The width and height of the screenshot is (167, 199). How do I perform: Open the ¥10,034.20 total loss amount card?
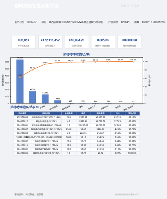pos(77,42)
